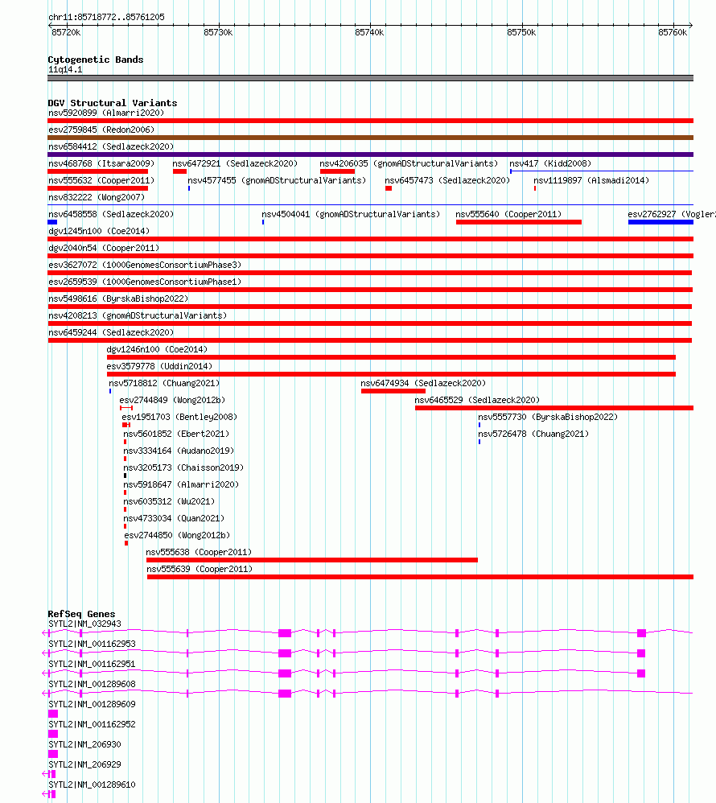Select the esv2744850 (Wong2012b) variant label

pyautogui.click(x=177, y=535)
